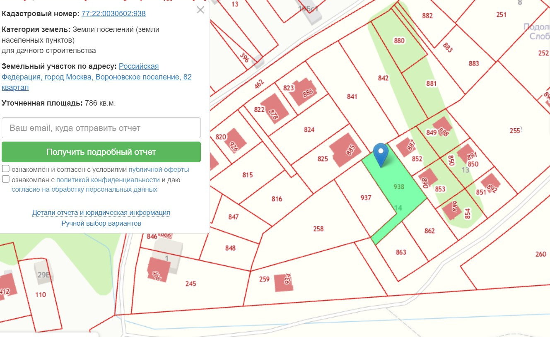The image size is (550, 337).
Task: Open cadastral number 77:22:0030502:938 link
Action: tap(113, 14)
